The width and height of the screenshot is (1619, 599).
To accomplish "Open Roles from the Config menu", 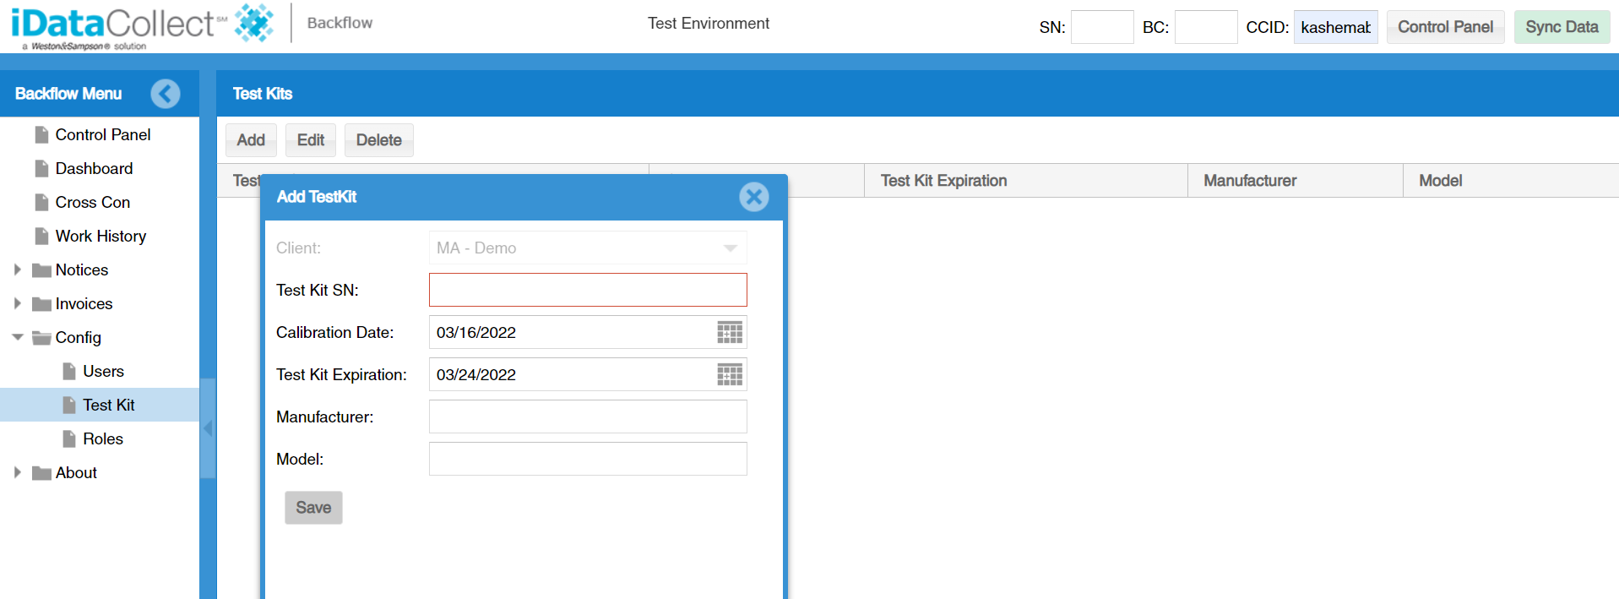I will [x=103, y=438].
